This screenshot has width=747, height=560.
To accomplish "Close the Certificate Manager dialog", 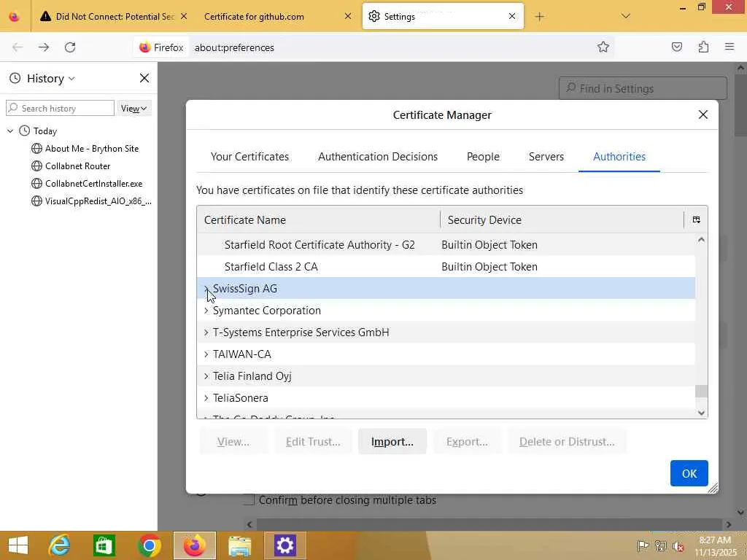I will (x=703, y=114).
